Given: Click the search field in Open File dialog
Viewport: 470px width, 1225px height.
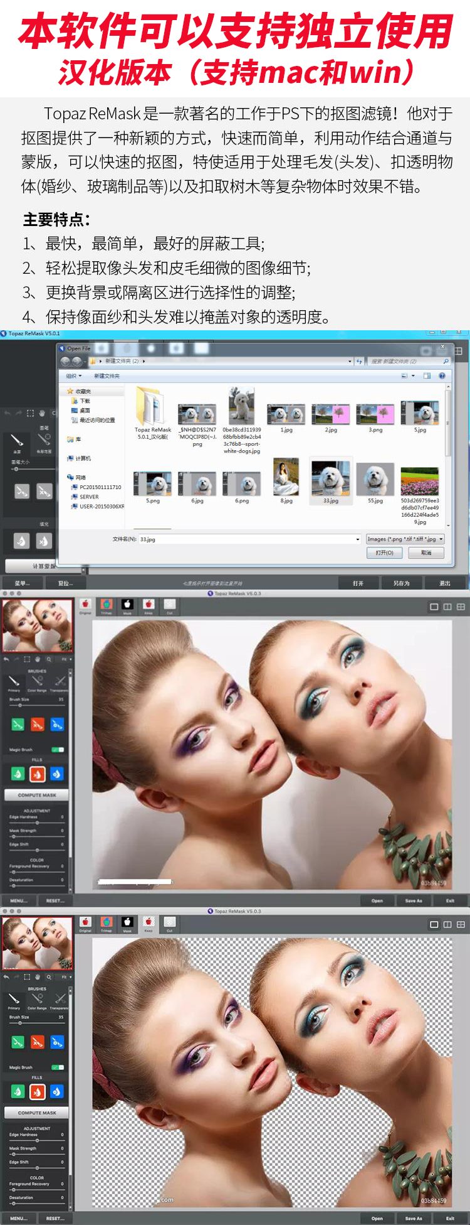Looking at the screenshot, I should pos(409,361).
